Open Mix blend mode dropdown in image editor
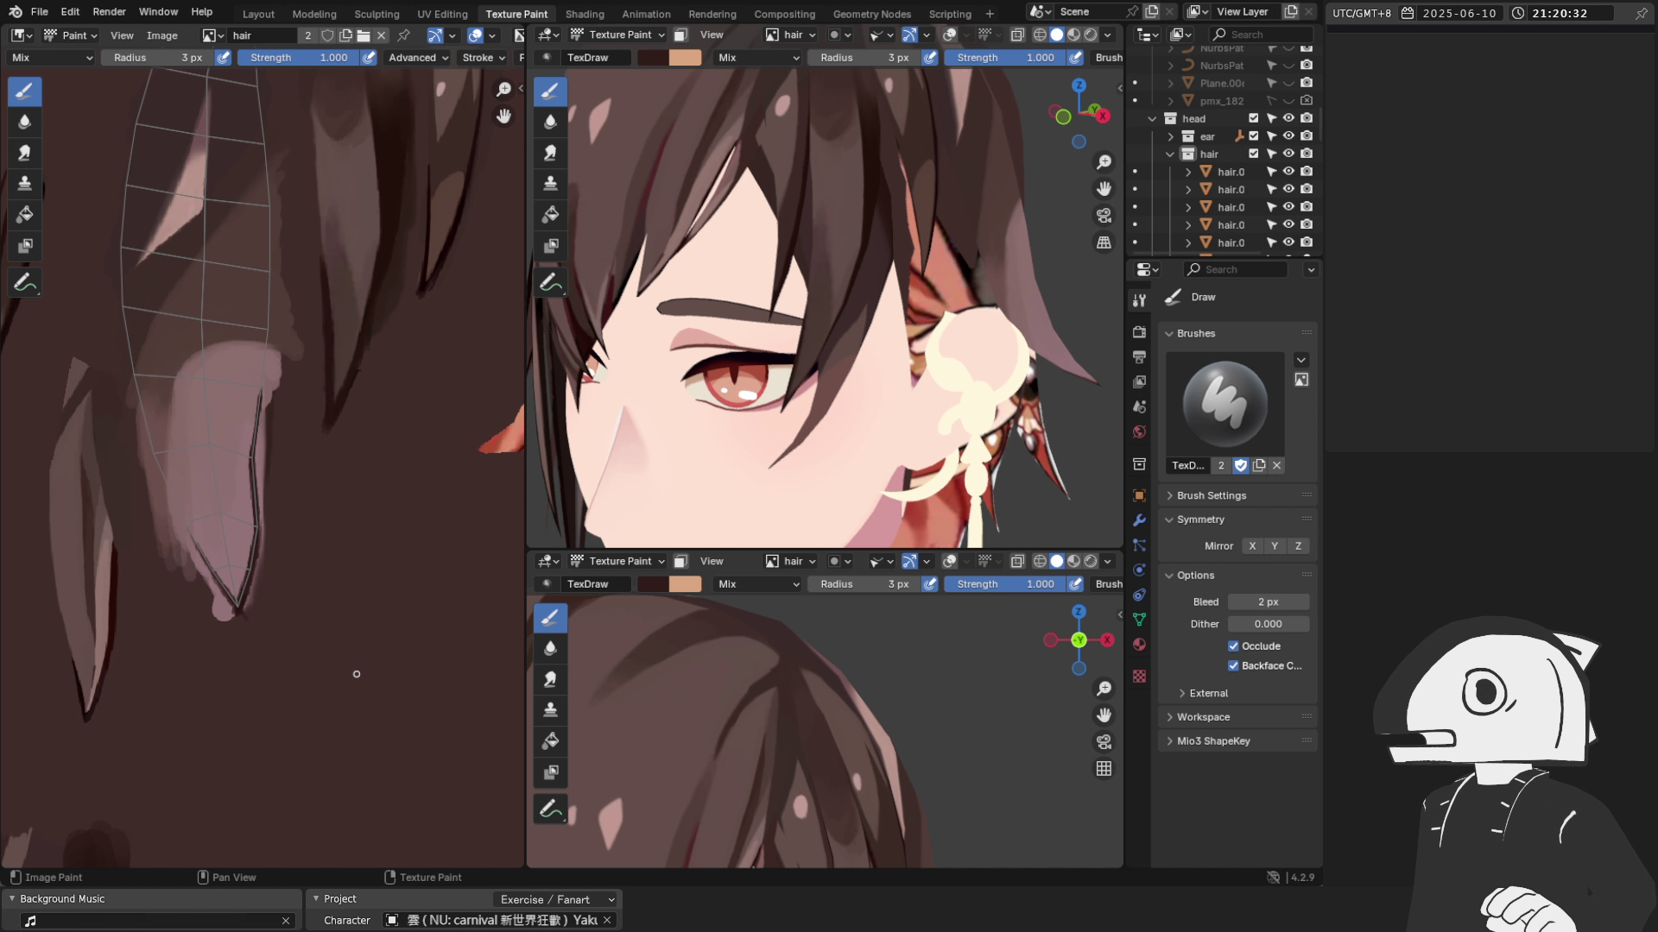Viewport: 1658px width, 932px height. click(x=51, y=58)
